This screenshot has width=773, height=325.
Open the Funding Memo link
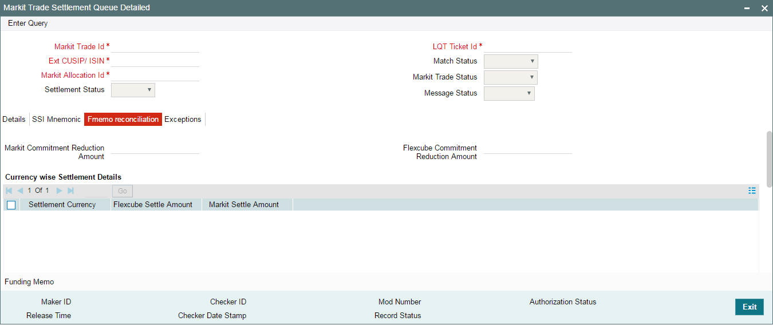[29, 282]
